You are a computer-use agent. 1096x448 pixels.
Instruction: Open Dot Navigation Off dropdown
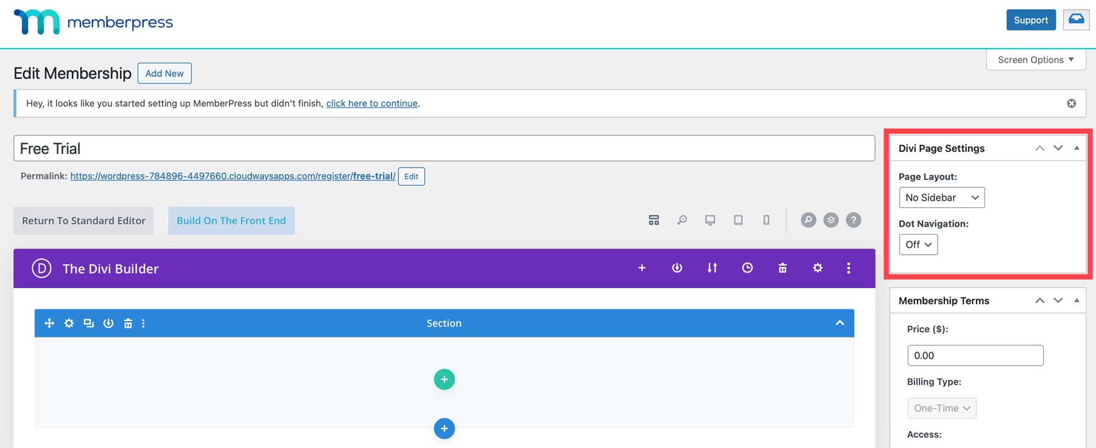coord(918,244)
